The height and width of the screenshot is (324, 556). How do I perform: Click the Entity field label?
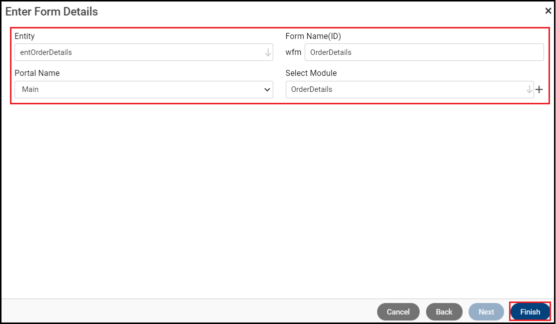tap(24, 36)
